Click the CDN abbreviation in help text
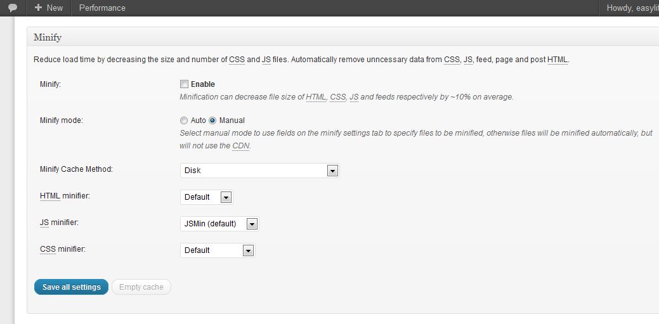The width and height of the screenshot is (659, 324). tap(241, 146)
